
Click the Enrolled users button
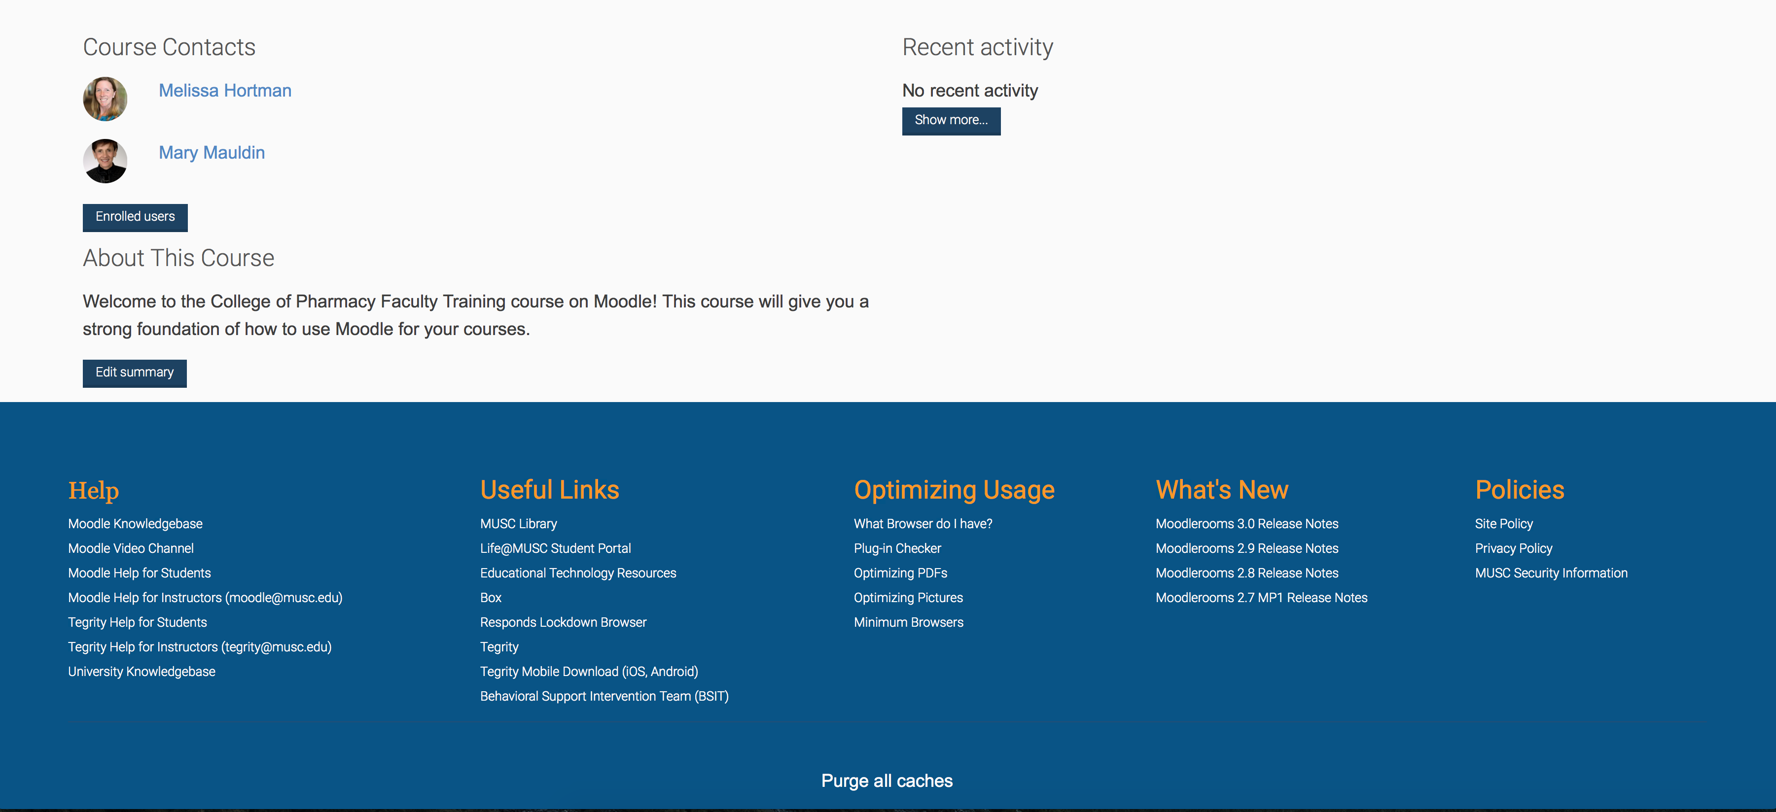coord(135,217)
